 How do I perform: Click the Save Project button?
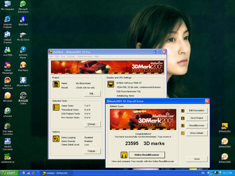click(197, 118)
